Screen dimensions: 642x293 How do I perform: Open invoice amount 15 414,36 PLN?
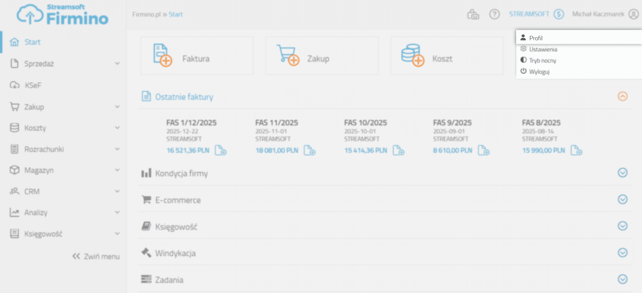(x=366, y=150)
